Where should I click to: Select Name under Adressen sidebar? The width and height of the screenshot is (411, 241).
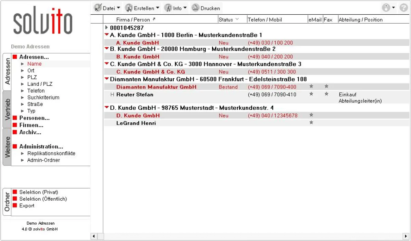[34, 64]
